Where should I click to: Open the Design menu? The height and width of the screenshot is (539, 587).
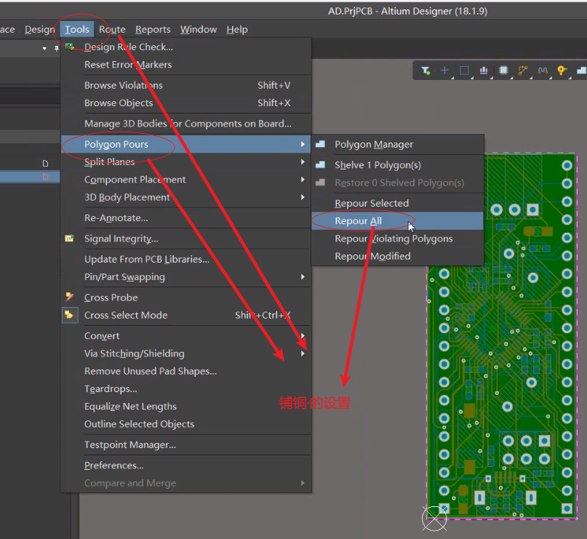(40, 29)
